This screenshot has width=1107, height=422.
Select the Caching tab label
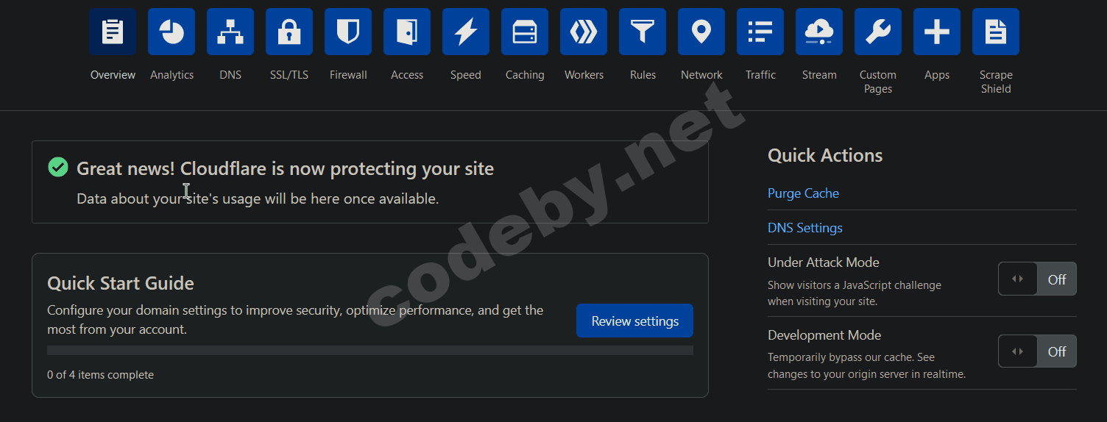[525, 75]
